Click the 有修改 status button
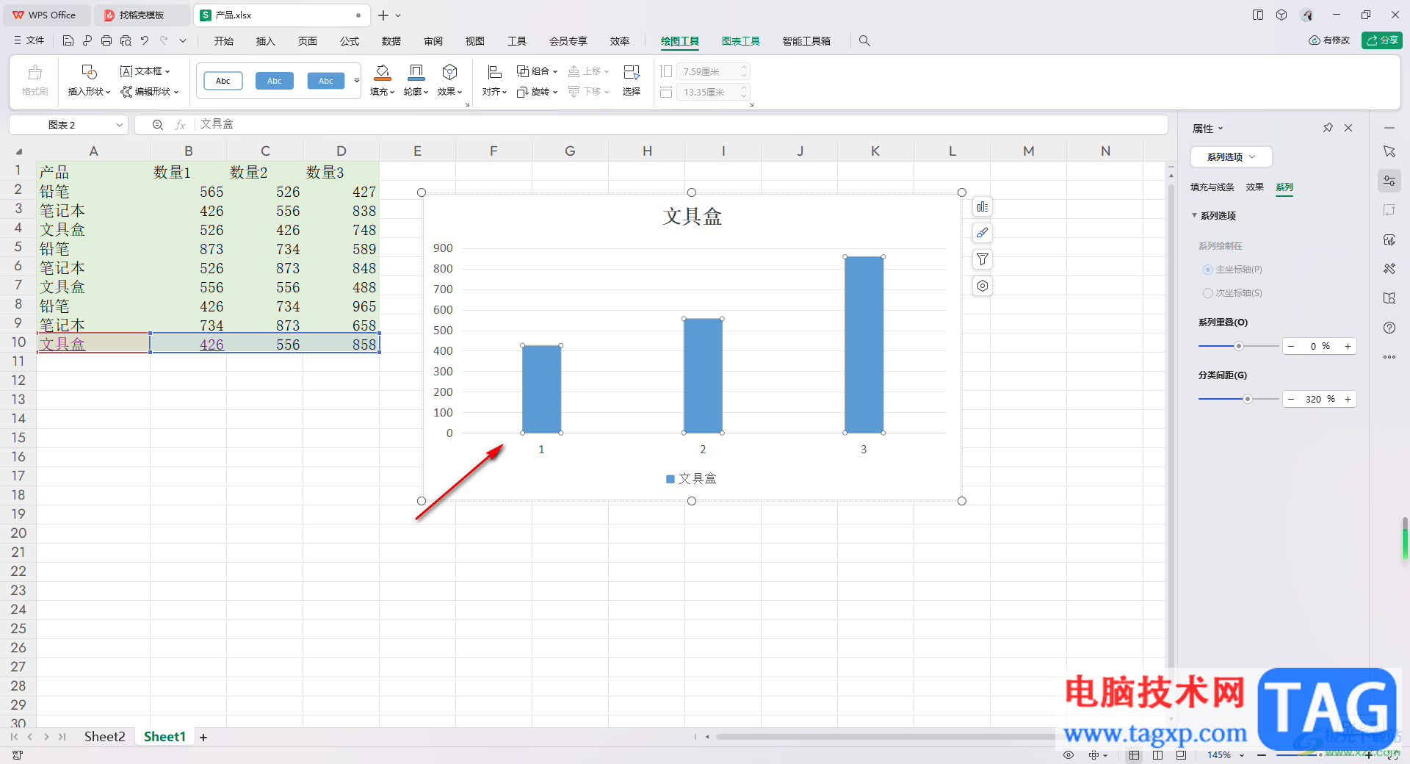The width and height of the screenshot is (1410, 764). (1329, 40)
